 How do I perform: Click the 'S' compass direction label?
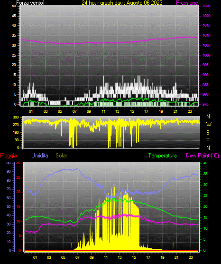pyautogui.click(x=208, y=133)
